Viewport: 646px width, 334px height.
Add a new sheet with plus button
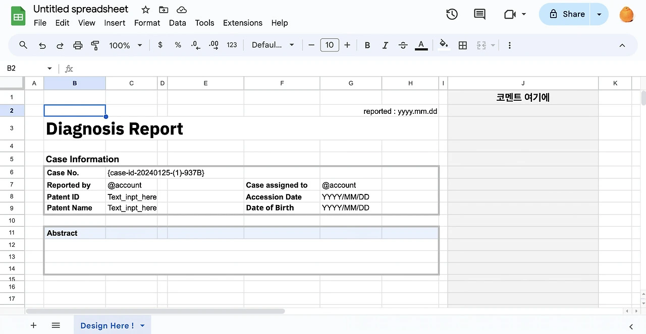[33, 325]
